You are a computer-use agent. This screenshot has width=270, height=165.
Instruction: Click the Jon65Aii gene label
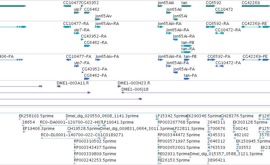pyautogui.click(x=174, y=9)
